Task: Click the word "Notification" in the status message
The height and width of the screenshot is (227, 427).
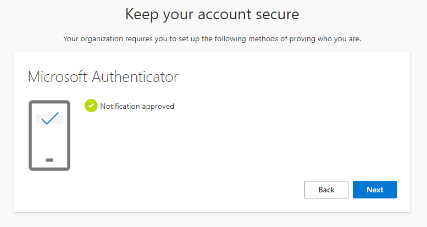Action: point(120,106)
